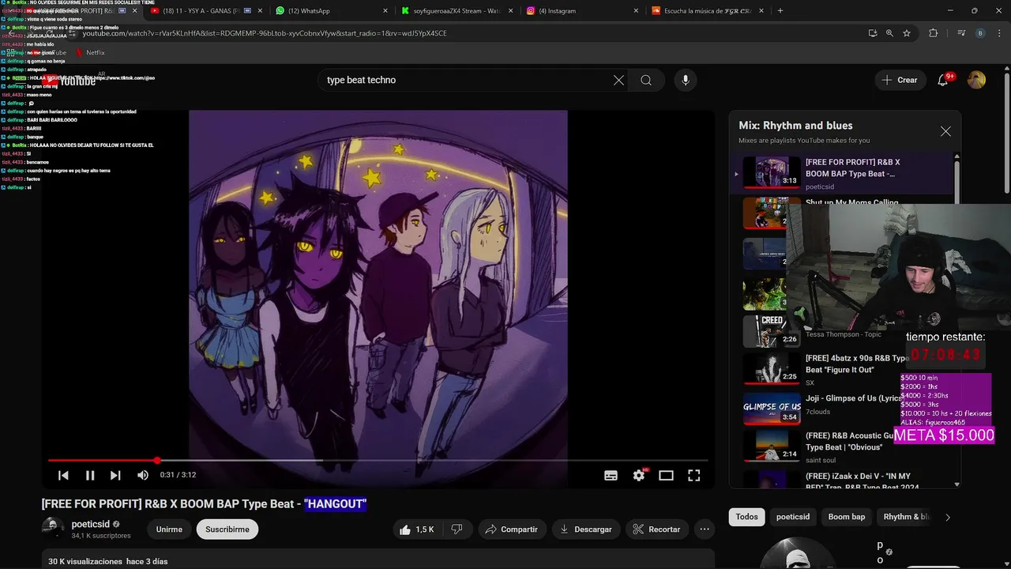Select the highlighted "HANGOUT" title text
This screenshot has width=1011, height=569.
click(x=335, y=504)
